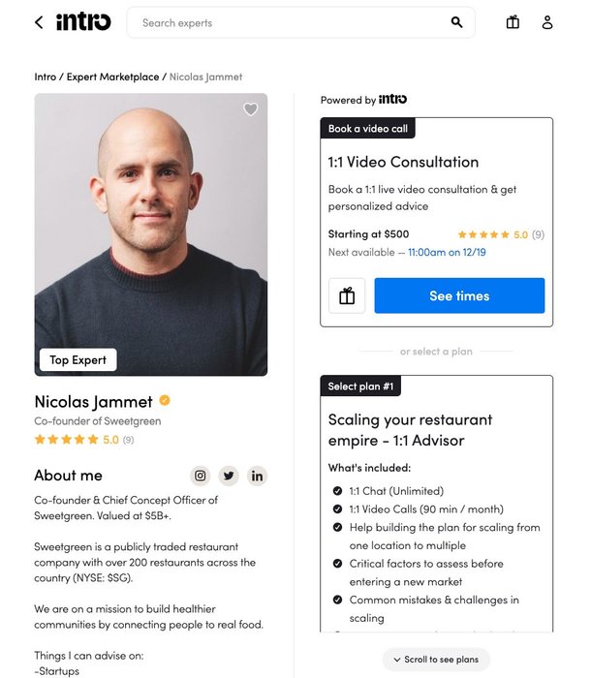Image resolution: width=591 pixels, height=678 pixels.
Task: Open Nicolas Jammet's Twitter profile icon
Action: 229,476
